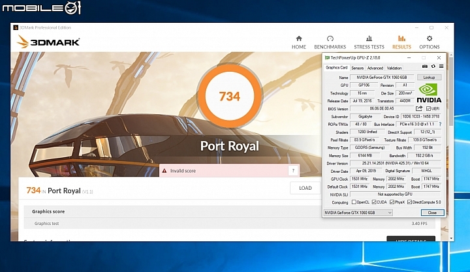Screen dimensions: 470x272
Task: Open the invalid score help question mark
Action: 293,171
